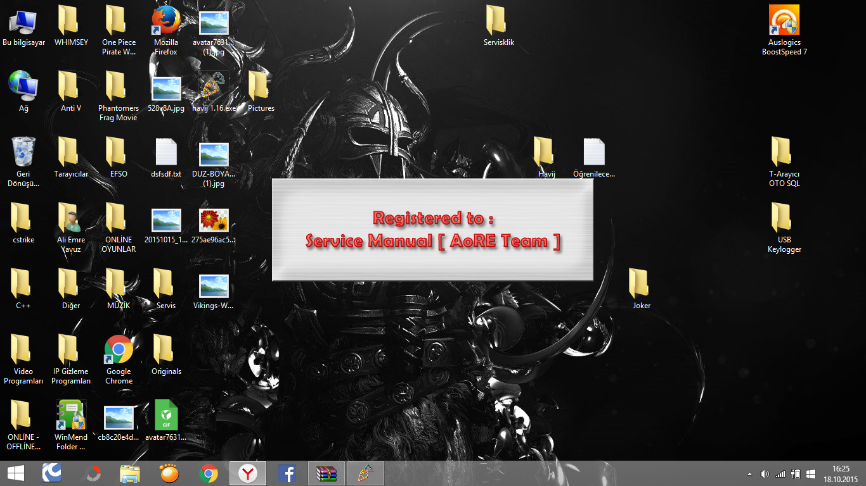The height and width of the screenshot is (486, 866).
Task: Click Get Windows 10 tray icon
Action: 811,473
